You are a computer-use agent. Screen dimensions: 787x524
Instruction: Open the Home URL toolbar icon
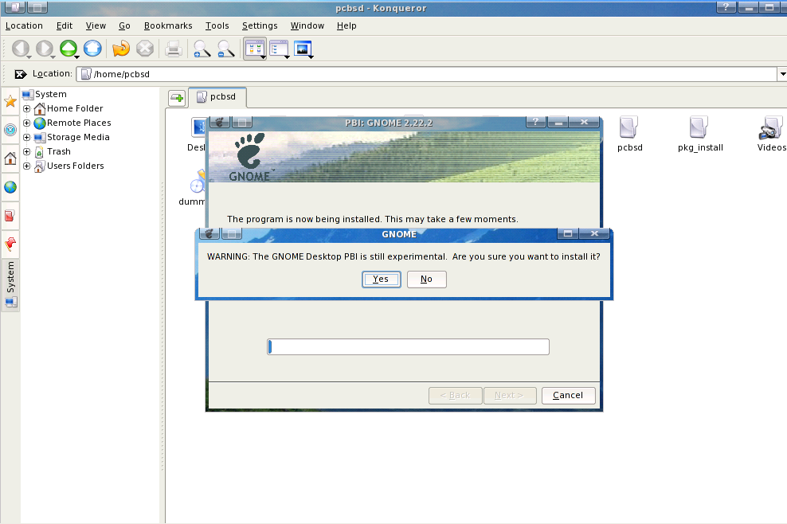(92, 49)
